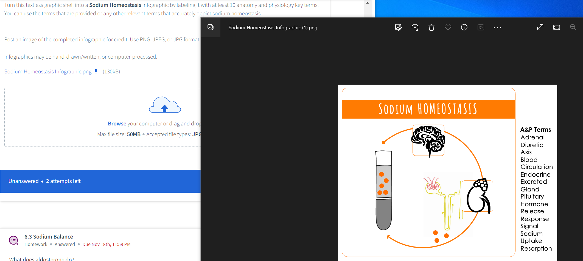583x261 pixels.
Task: Open the image editing tool in Photos
Action: coord(399,27)
